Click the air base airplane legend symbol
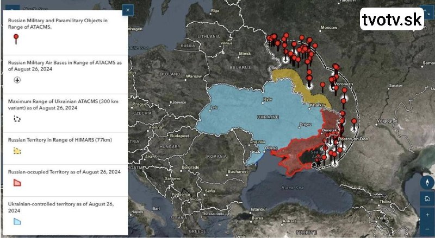This screenshot has height=238, width=435. tap(17, 80)
